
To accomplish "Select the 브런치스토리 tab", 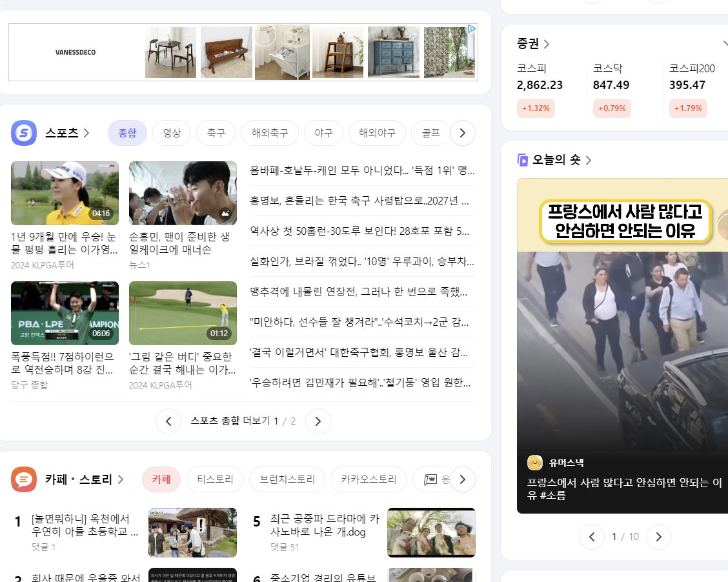I will tap(287, 479).
